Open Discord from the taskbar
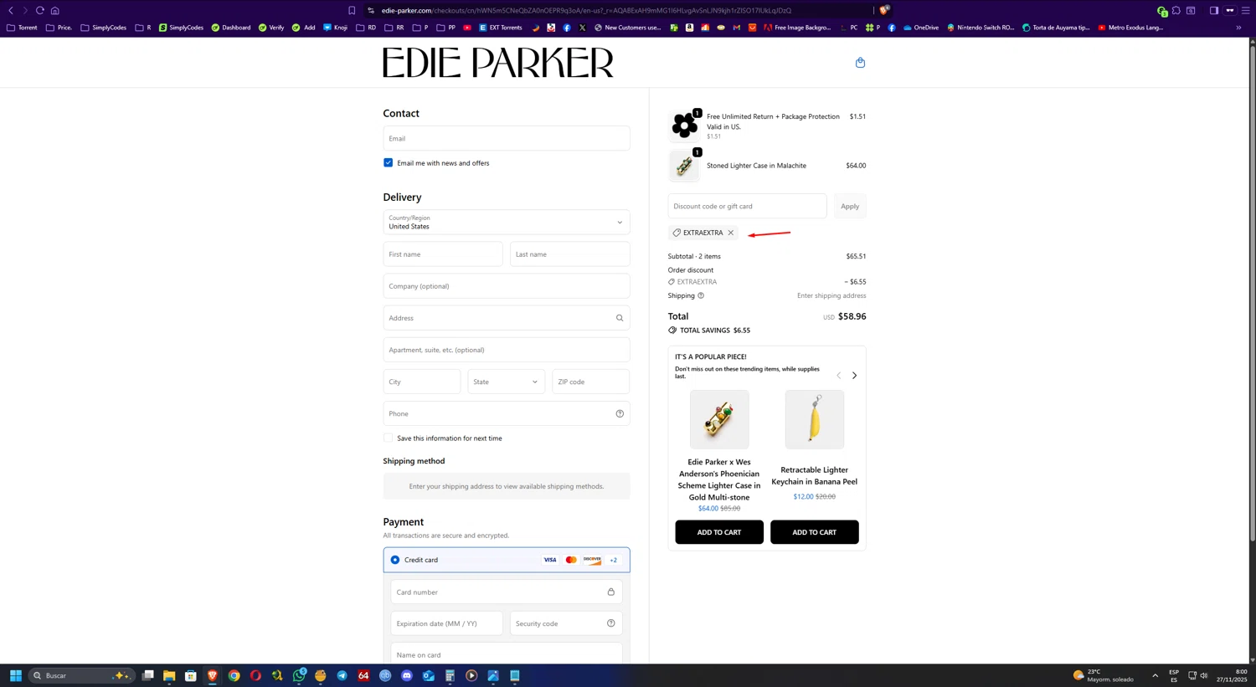The height and width of the screenshot is (687, 1256). click(407, 675)
